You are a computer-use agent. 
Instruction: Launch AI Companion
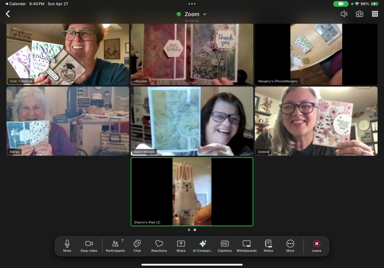[x=203, y=246]
